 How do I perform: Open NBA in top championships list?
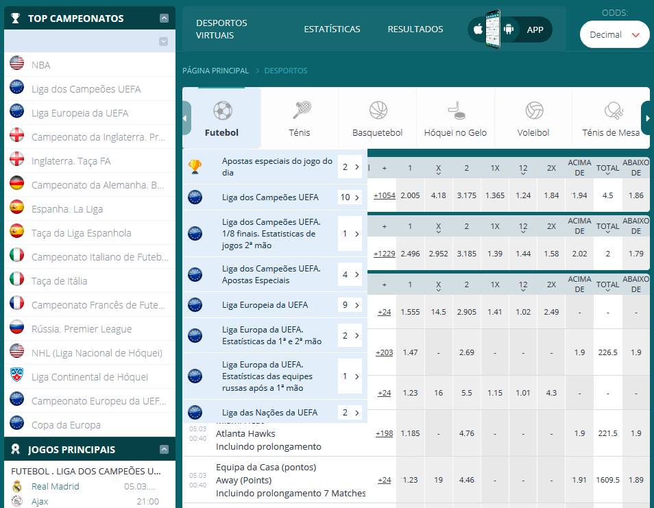(x=41, y=65)
